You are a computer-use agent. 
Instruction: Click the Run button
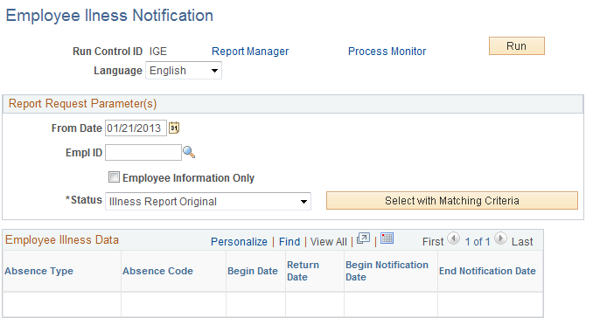click(517, 45)
